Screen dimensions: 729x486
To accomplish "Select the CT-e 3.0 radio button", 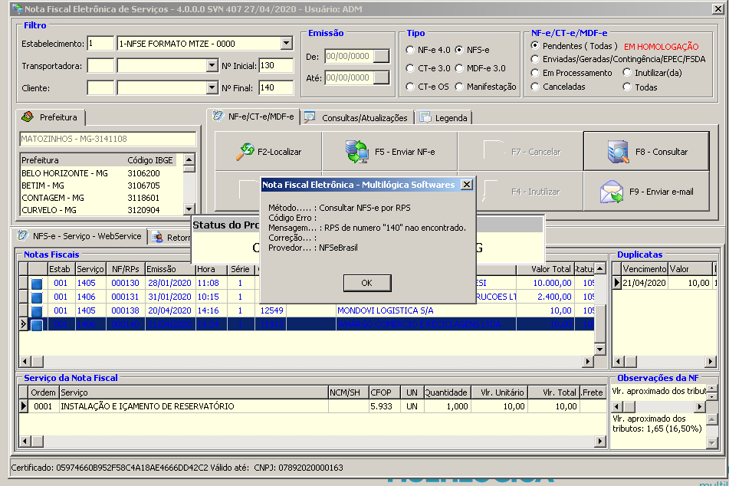I will coord(410,68).
